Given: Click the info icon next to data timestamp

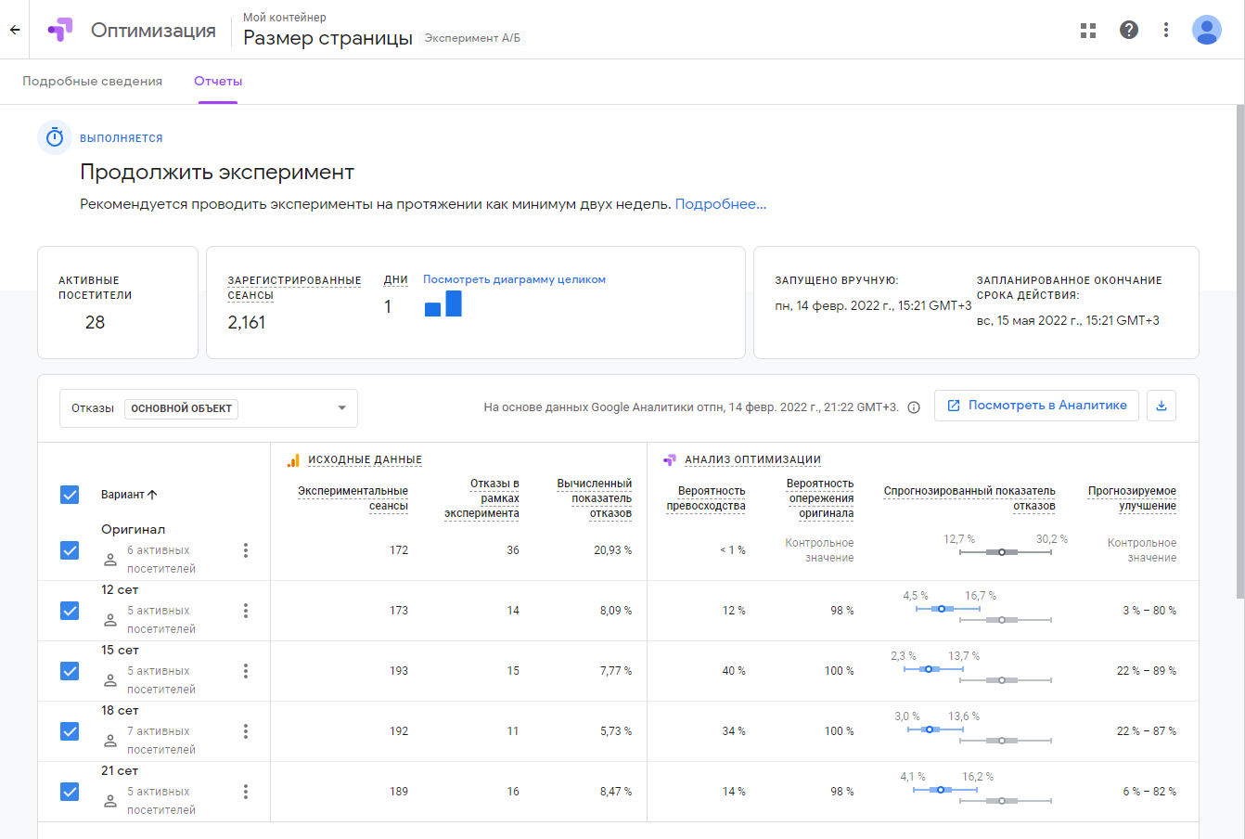Looking at the screenshot, I should click(914, 407).
